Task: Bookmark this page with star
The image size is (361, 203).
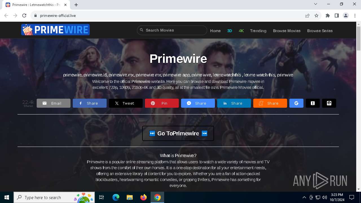Action: pyautogui.click(x=316, y=16)
